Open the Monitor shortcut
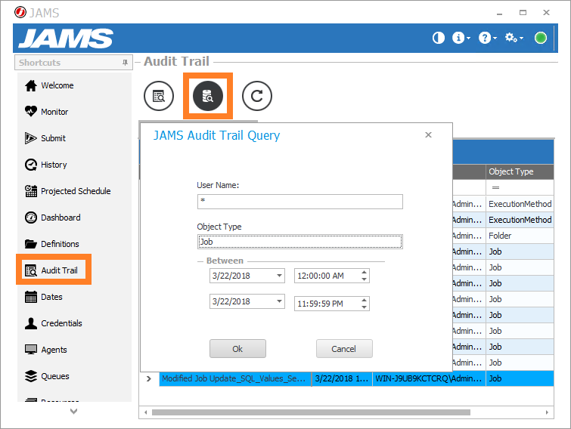571x429 pixels. coord(47,112)
